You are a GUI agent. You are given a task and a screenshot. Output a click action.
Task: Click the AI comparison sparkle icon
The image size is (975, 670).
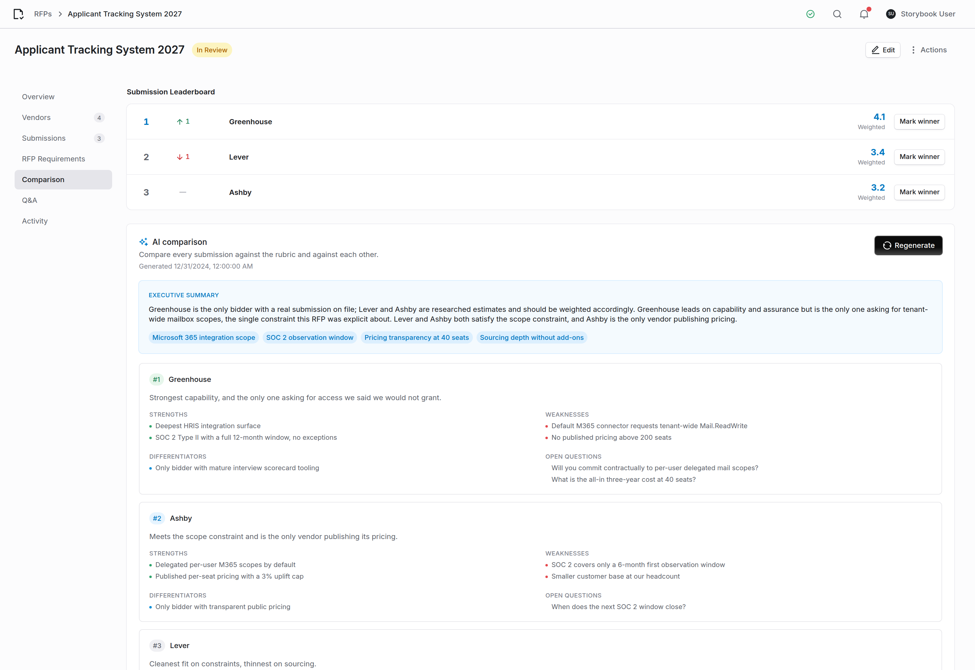click(144, 242)
